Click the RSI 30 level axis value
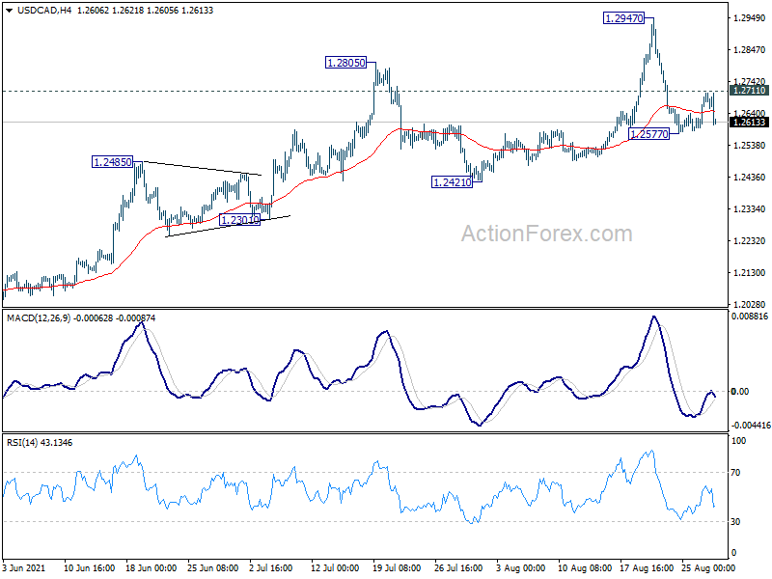This screenshot has width=772, height=579. (735, 521)
